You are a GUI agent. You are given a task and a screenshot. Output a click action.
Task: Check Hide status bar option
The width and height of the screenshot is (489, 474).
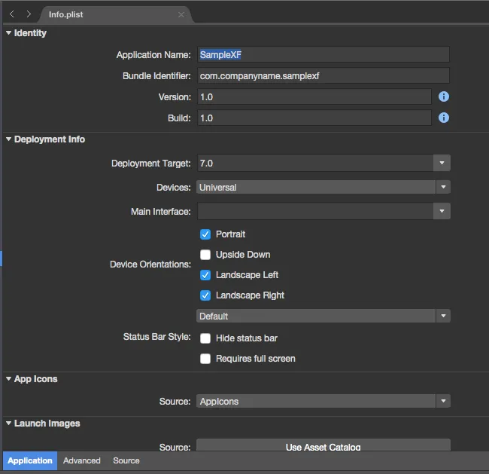click(205, 338)
